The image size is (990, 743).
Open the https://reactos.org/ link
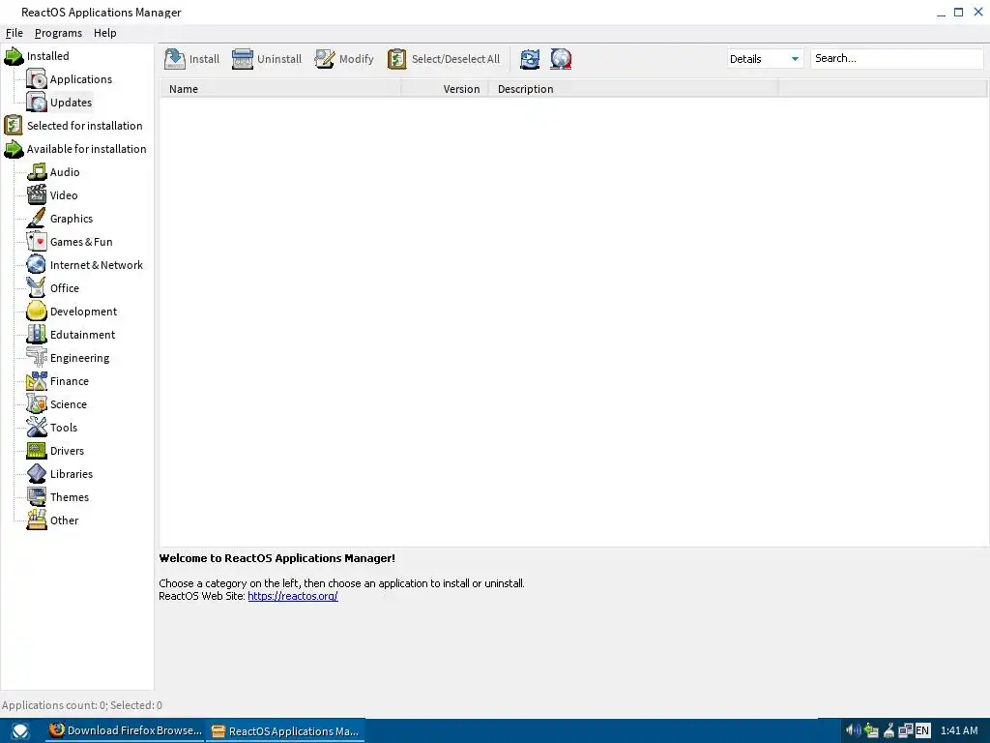click(x=293, y=596)
